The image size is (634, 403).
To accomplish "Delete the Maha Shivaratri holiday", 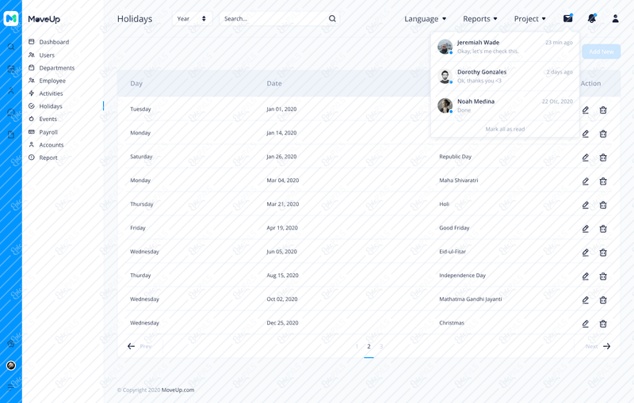I will coord(603,181).
